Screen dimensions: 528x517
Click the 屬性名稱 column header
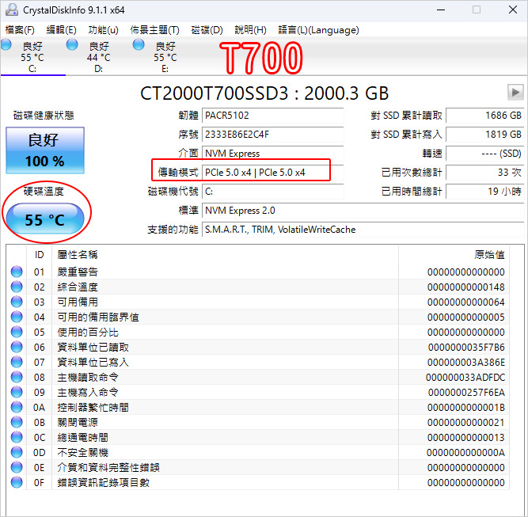[225, 255]
